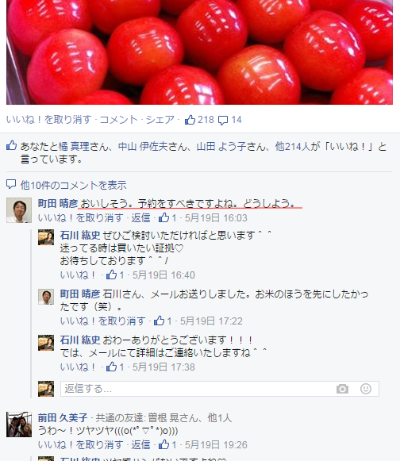Image resolution: width=400 pixels, height=461 pixels.
Task: Click the シェア link under the photo
Action: [x=160, y=120]
